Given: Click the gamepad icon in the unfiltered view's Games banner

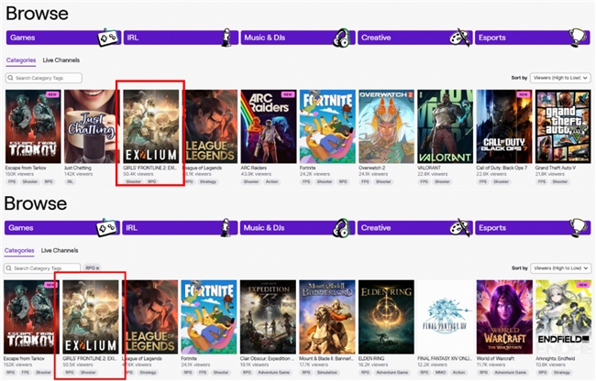Looking at the screenshot, I should (x=108, y=38).
